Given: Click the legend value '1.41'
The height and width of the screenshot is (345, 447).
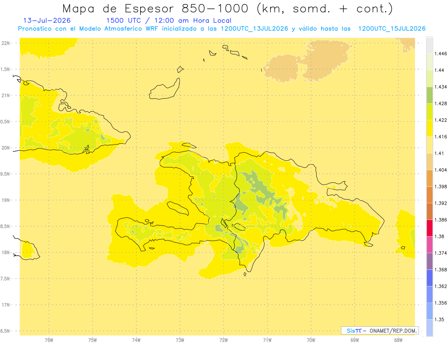Looking at the screenshot, I should click(x=440, y=153).
